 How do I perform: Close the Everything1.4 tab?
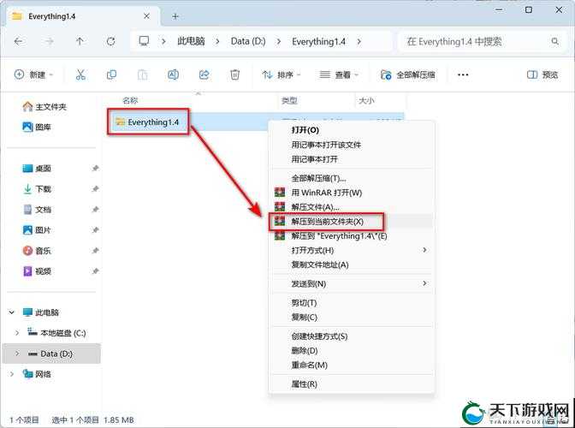tap(146, 16)
